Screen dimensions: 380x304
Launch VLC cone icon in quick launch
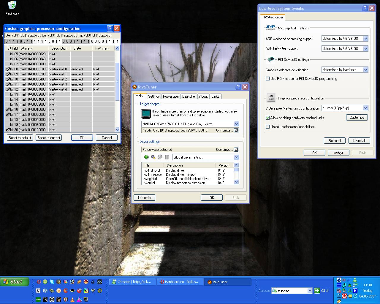point(72,299)
